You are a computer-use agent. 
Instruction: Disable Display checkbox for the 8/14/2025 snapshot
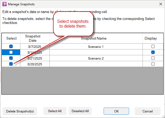point(153,52)
